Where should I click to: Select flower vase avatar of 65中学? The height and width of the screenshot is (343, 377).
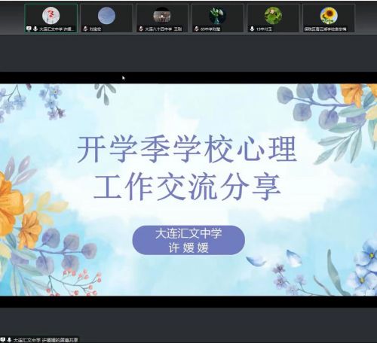[218, 15]
